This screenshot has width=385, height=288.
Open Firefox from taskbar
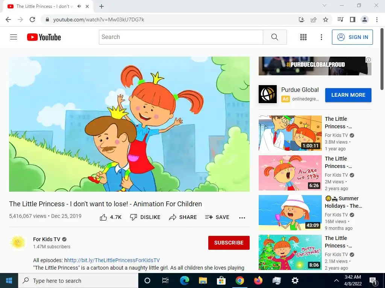pos(258,280)
